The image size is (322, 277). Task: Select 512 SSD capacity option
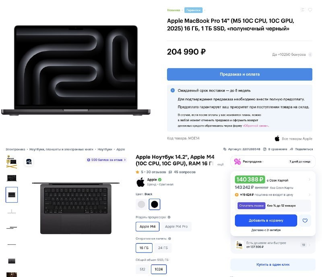(142, 269)
